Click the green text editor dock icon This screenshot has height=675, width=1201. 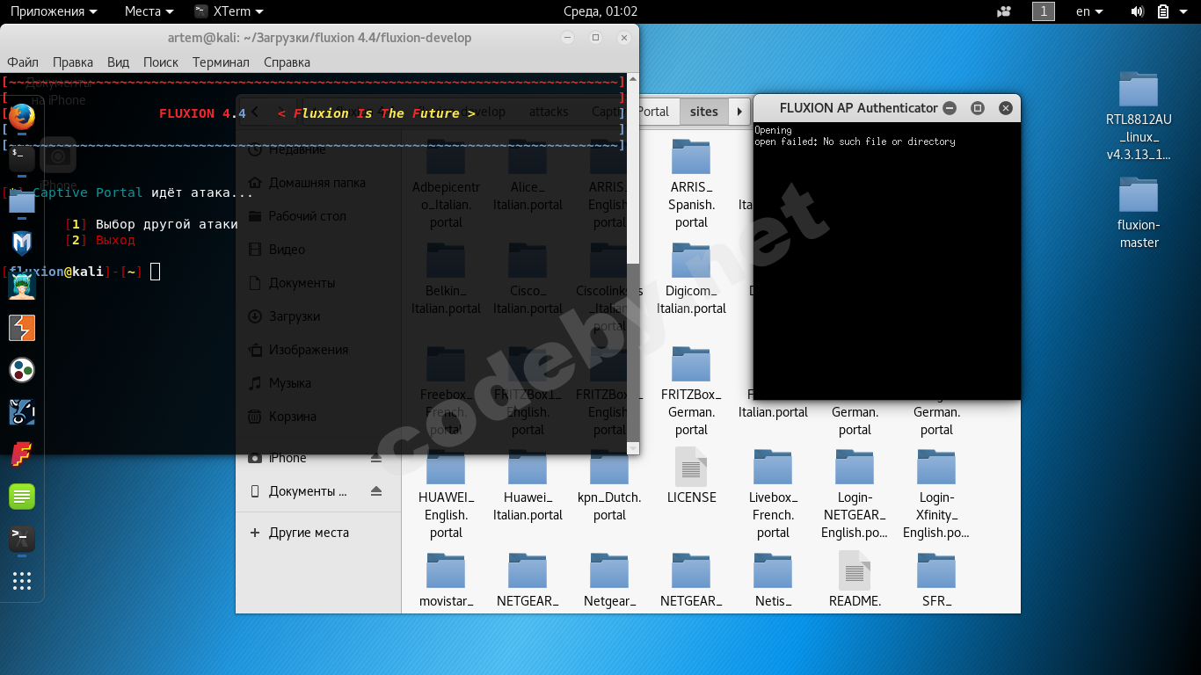pyautogui.click(x=22, y=497)
